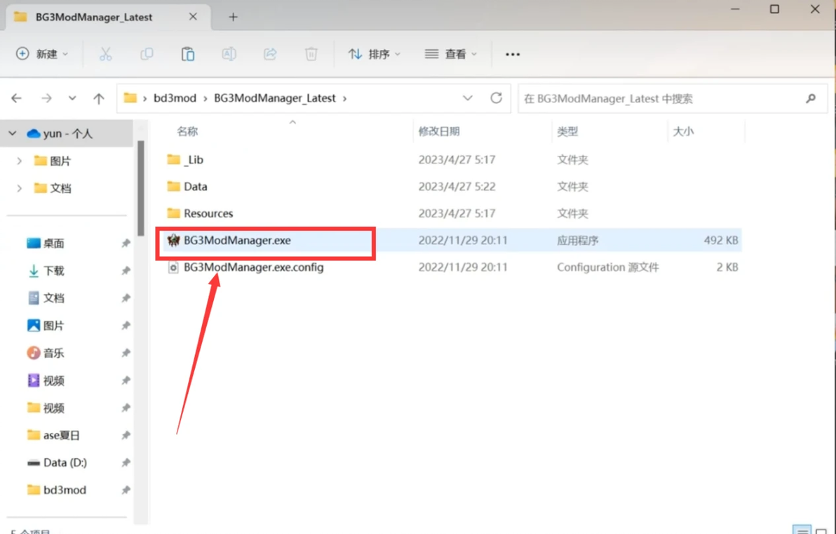Click the navigation pane scrollbar
836x534 pixels.
pyautogui.click(x=141, y=188)
